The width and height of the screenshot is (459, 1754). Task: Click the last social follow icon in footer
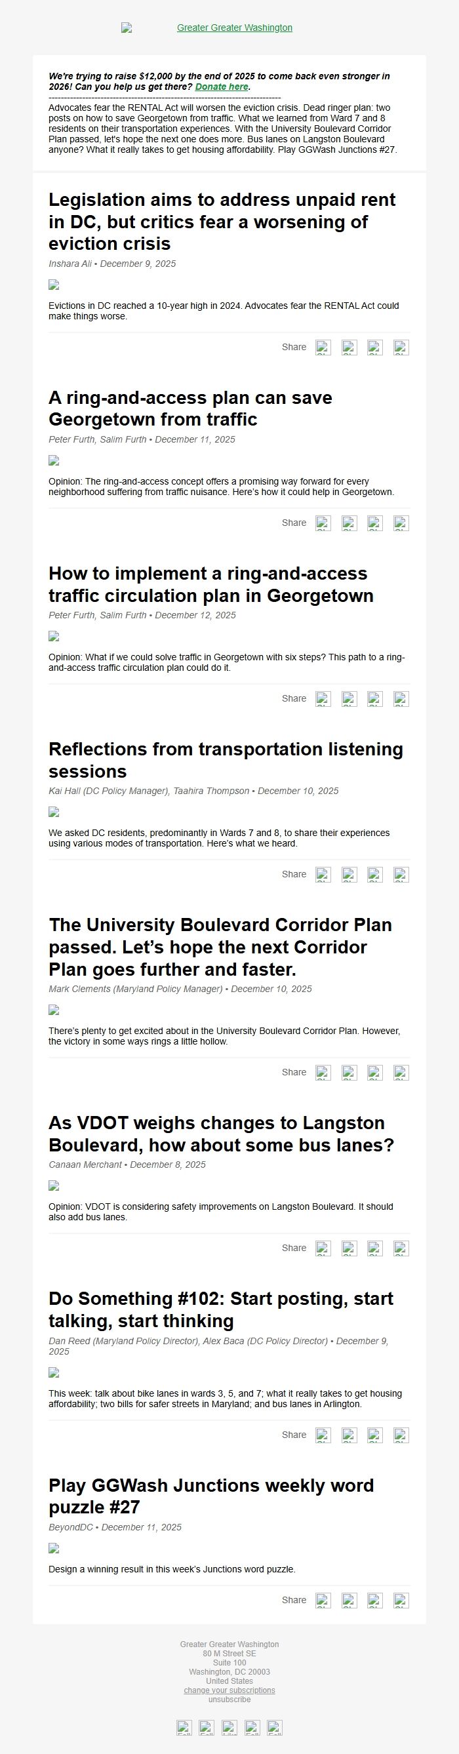click(275, 1728)
